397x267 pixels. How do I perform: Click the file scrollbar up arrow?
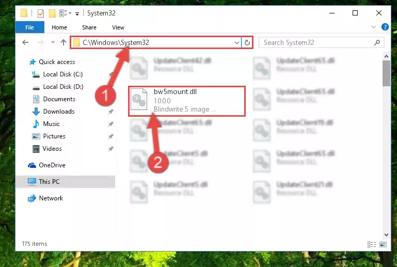click(x=386, y=56)
